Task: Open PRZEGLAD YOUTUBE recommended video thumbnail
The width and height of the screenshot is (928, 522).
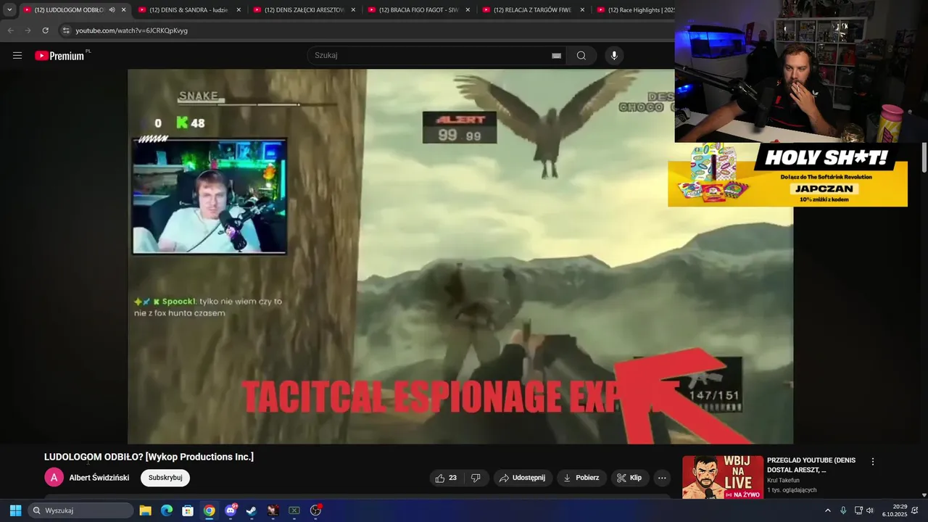Action: 723,477
